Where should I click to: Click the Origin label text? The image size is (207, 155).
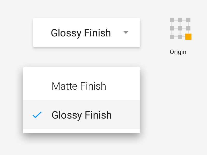(178, 52)
